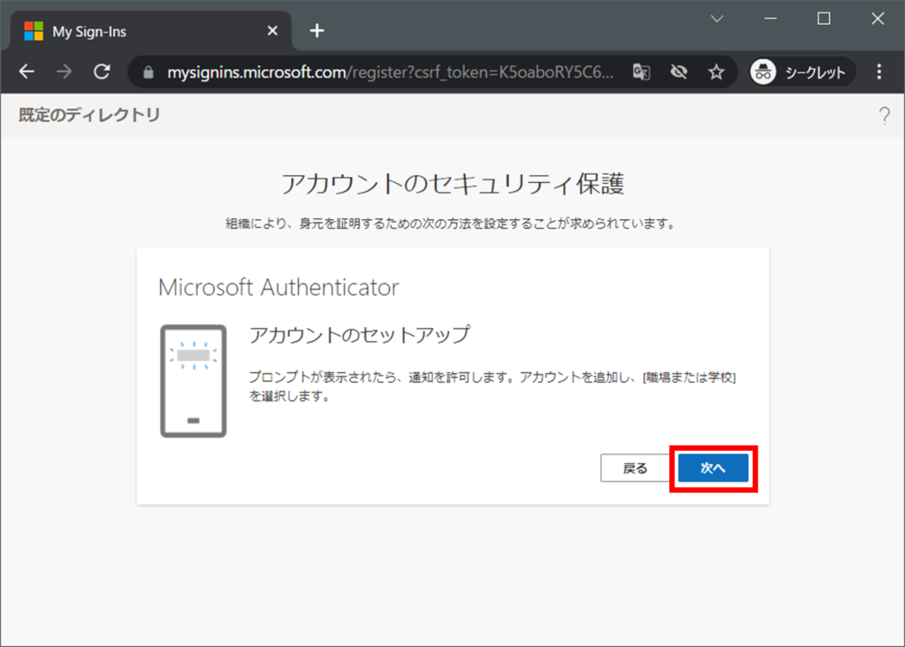This screenshot has height=647, width=905.
Task: Close the My Sign-Ins tab
Action: tap(272, 31)
